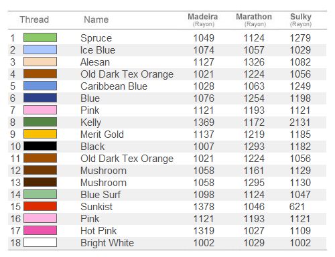Click Sulky code 621 for Sunkist
Viewport: 335px width, 257px height.
[x=297, y=207]
